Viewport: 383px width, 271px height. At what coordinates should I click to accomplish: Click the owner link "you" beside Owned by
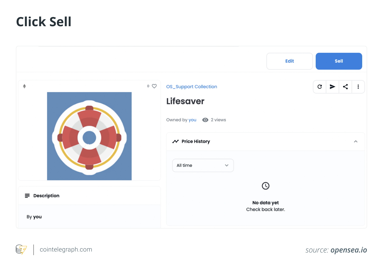point(192,120)
